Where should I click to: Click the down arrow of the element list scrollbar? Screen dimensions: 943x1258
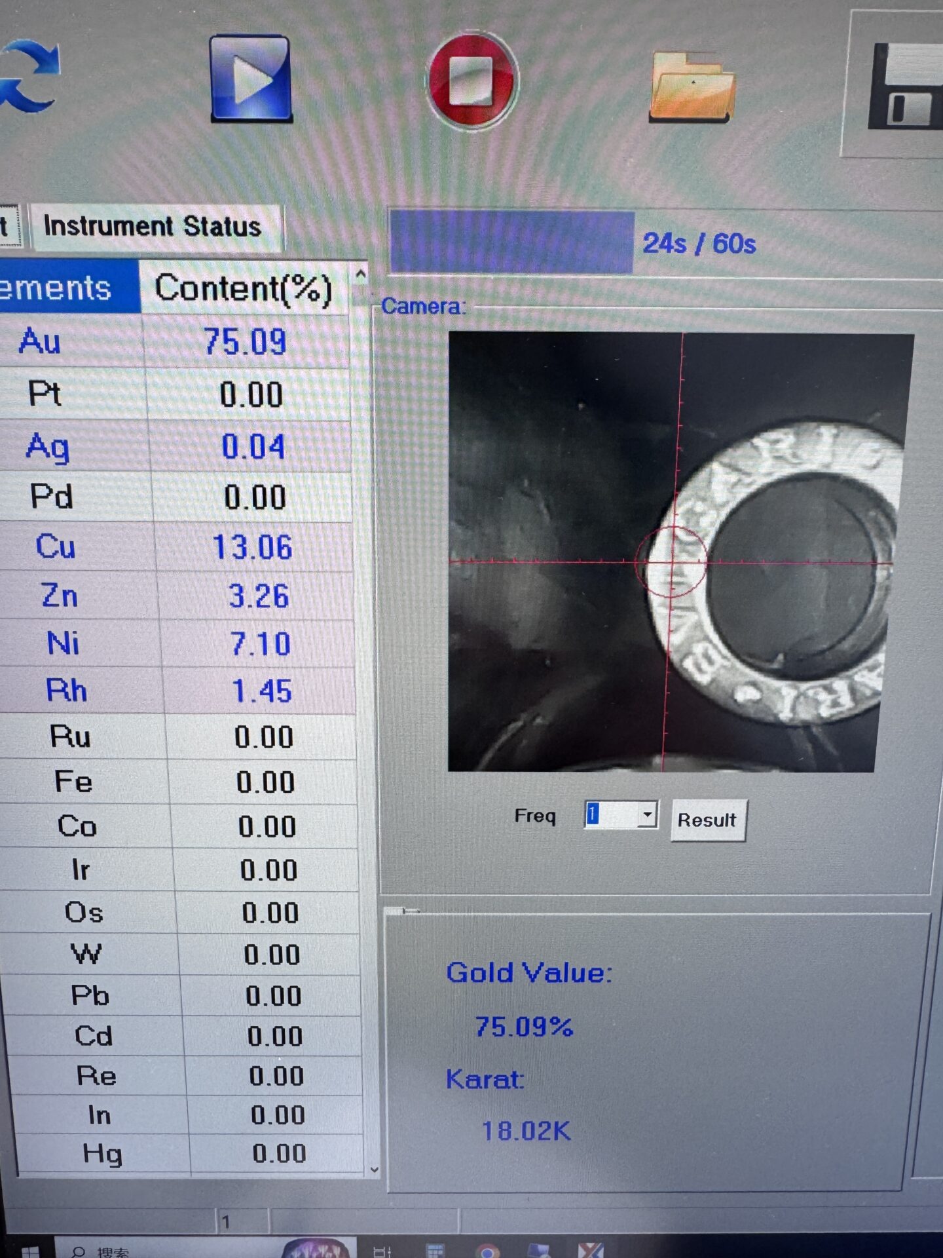[x=374, y=1169]
